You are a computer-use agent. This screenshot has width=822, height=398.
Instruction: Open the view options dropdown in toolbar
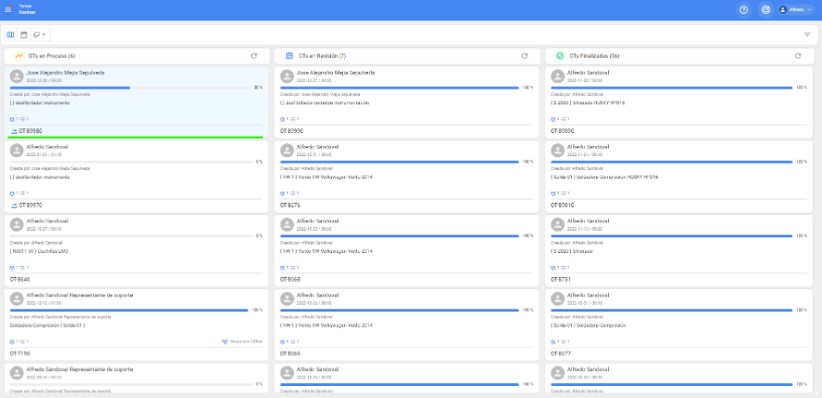pos(38,34)
